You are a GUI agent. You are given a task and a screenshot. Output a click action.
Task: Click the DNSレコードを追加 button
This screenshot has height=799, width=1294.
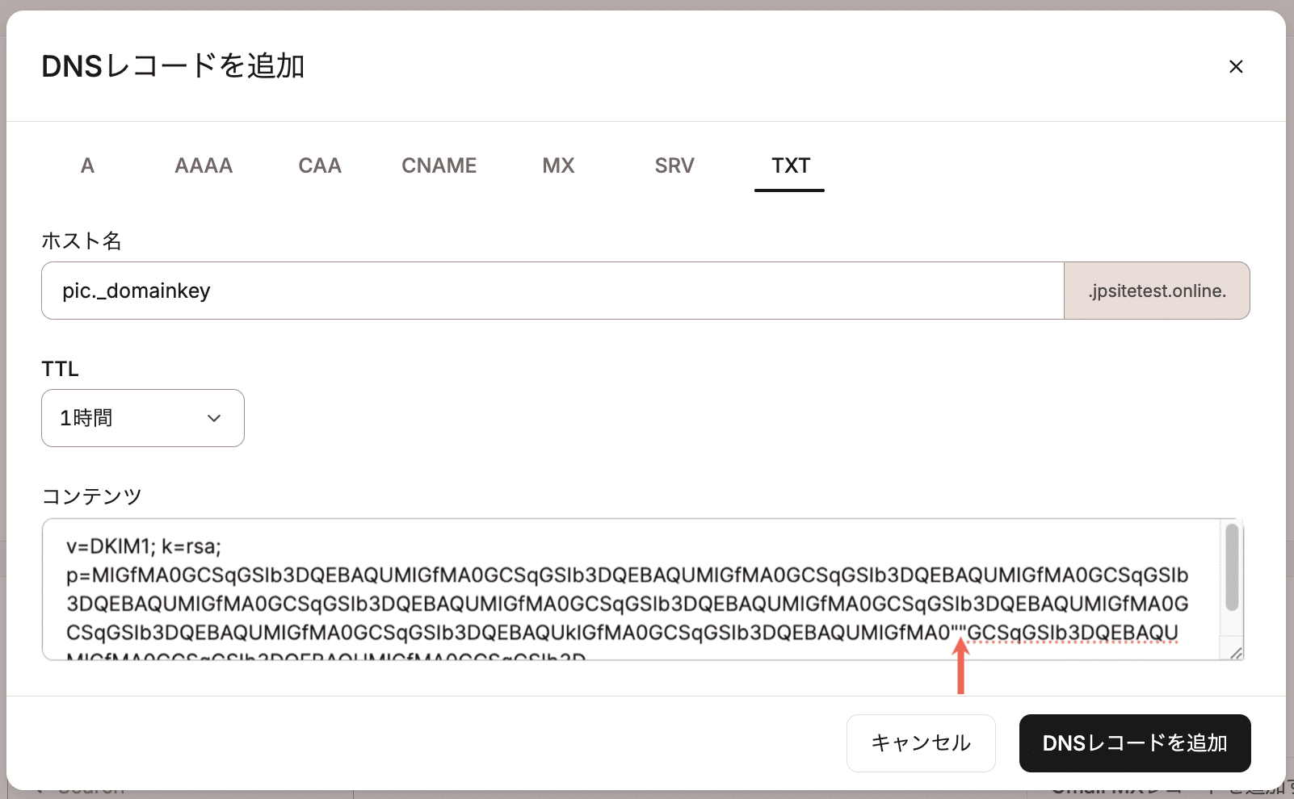coord(1134,743)
